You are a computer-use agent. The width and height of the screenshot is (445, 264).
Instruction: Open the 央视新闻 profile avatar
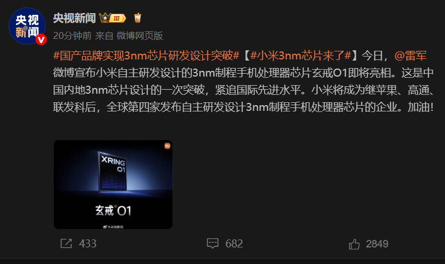(x=27, y=26)
